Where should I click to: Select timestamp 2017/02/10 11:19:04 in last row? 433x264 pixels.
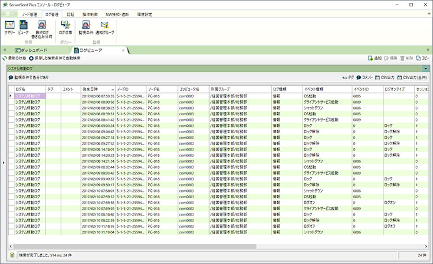point(98,232)
